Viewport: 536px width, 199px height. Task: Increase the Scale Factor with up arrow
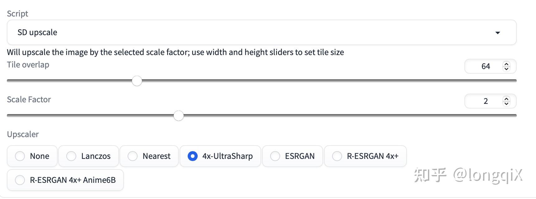(x=506, y=99)
